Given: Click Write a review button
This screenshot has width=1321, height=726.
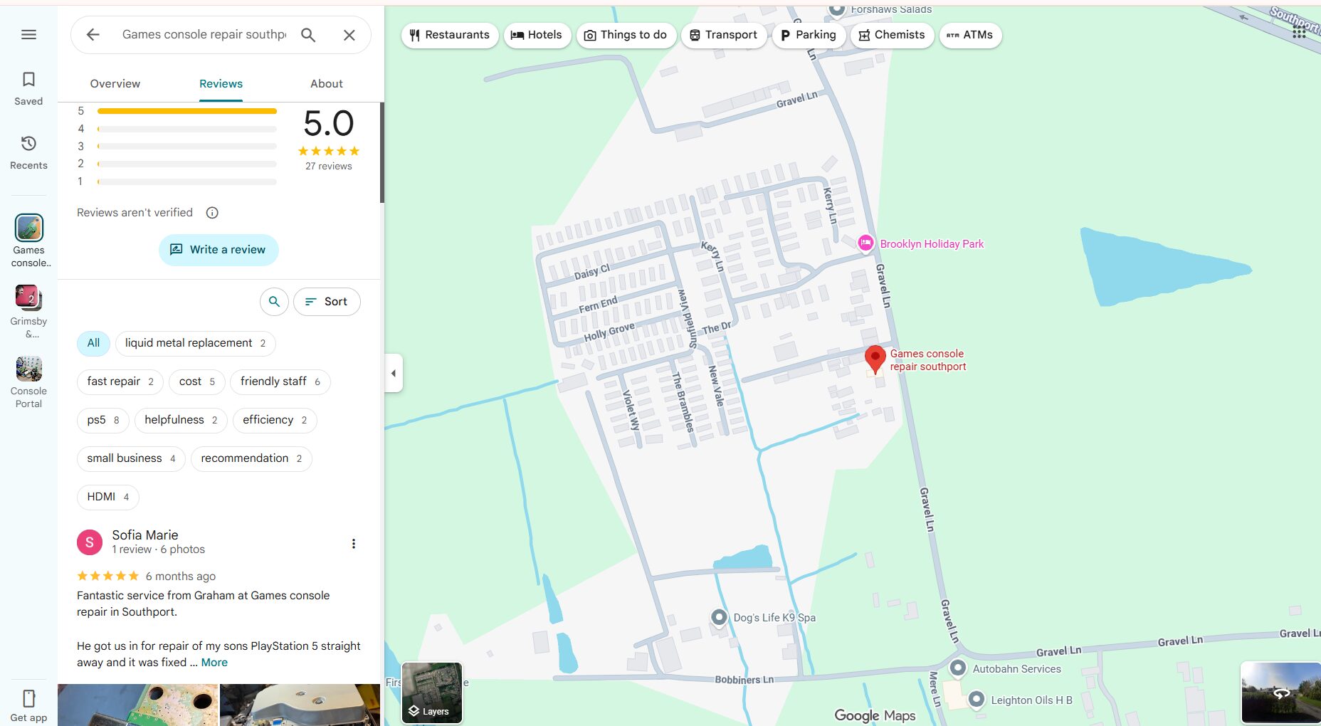Looking at the screenshot, I should coord(219,250).
